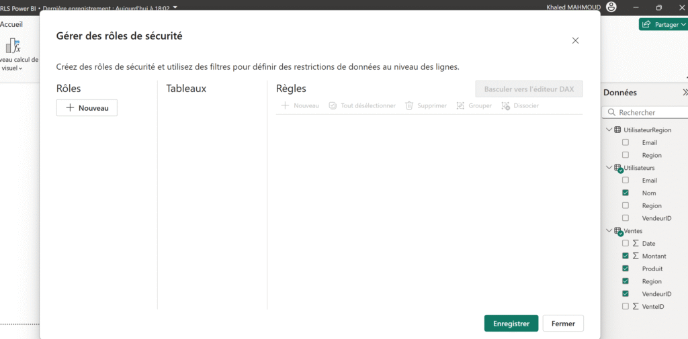
Task: Click the Utilisateurs table icon
Action: [x=618, y=168]
